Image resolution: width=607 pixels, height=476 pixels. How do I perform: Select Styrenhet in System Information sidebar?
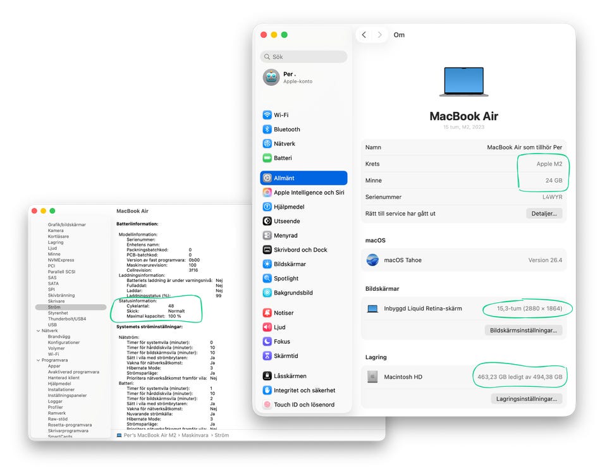pyautogui.click(x=58, y=313)
